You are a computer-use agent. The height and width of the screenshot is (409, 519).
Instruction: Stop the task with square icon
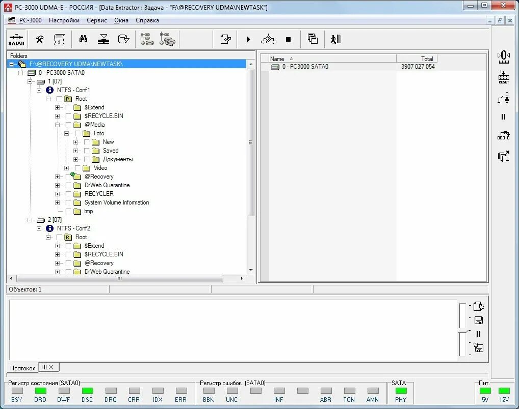coord(288,40)
